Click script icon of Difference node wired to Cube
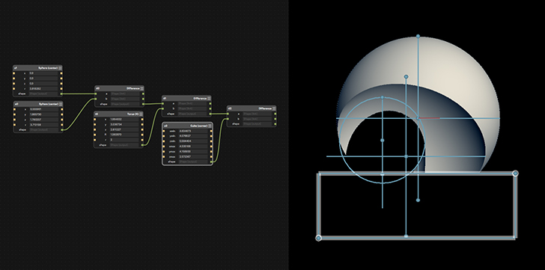Image resolution: width=545 pixels, height=270 pixels. 274,108
